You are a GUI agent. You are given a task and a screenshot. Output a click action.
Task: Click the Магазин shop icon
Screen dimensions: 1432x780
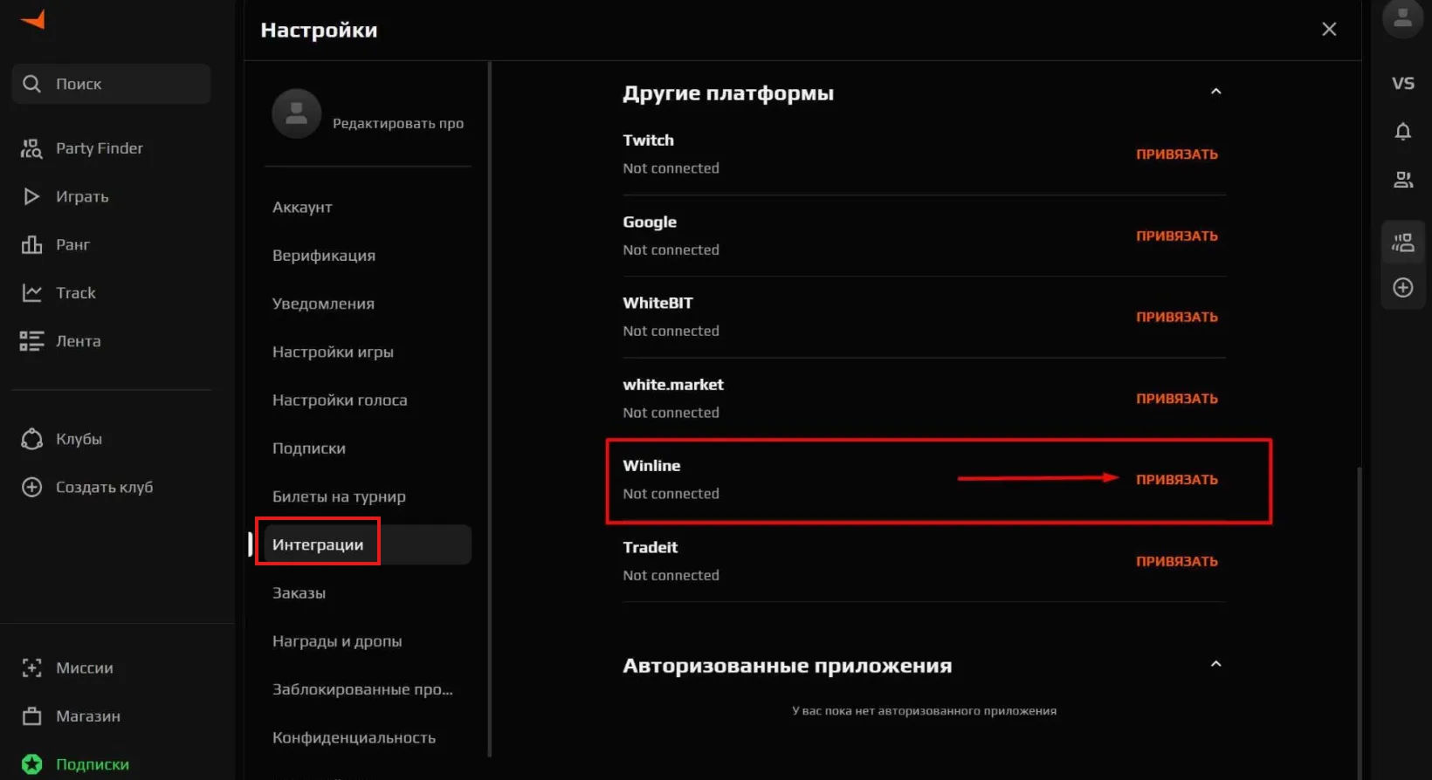click(x=31, y=716)
